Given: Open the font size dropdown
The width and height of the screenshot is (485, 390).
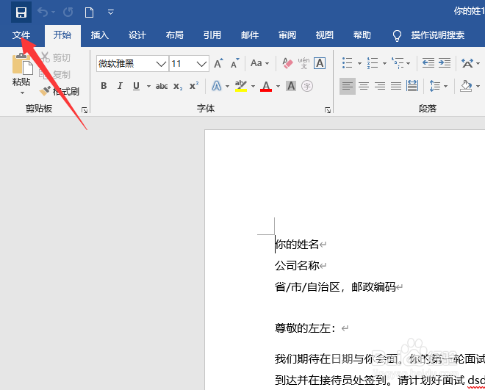Looking at the screenshot, I should [x=189, y=64].
